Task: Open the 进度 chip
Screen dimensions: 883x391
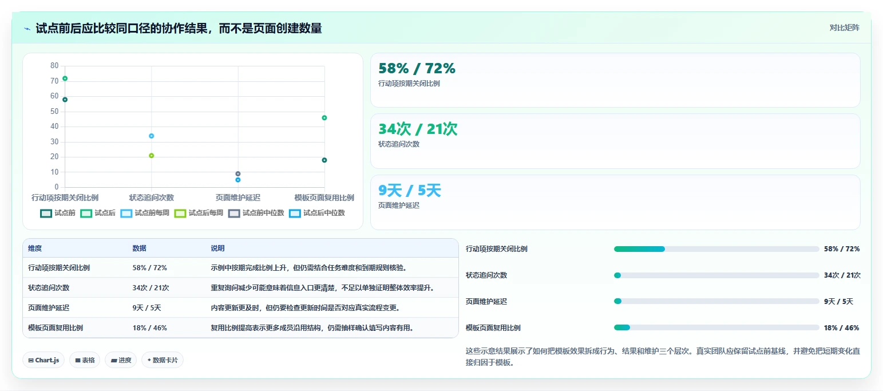Action: point(121,360)
